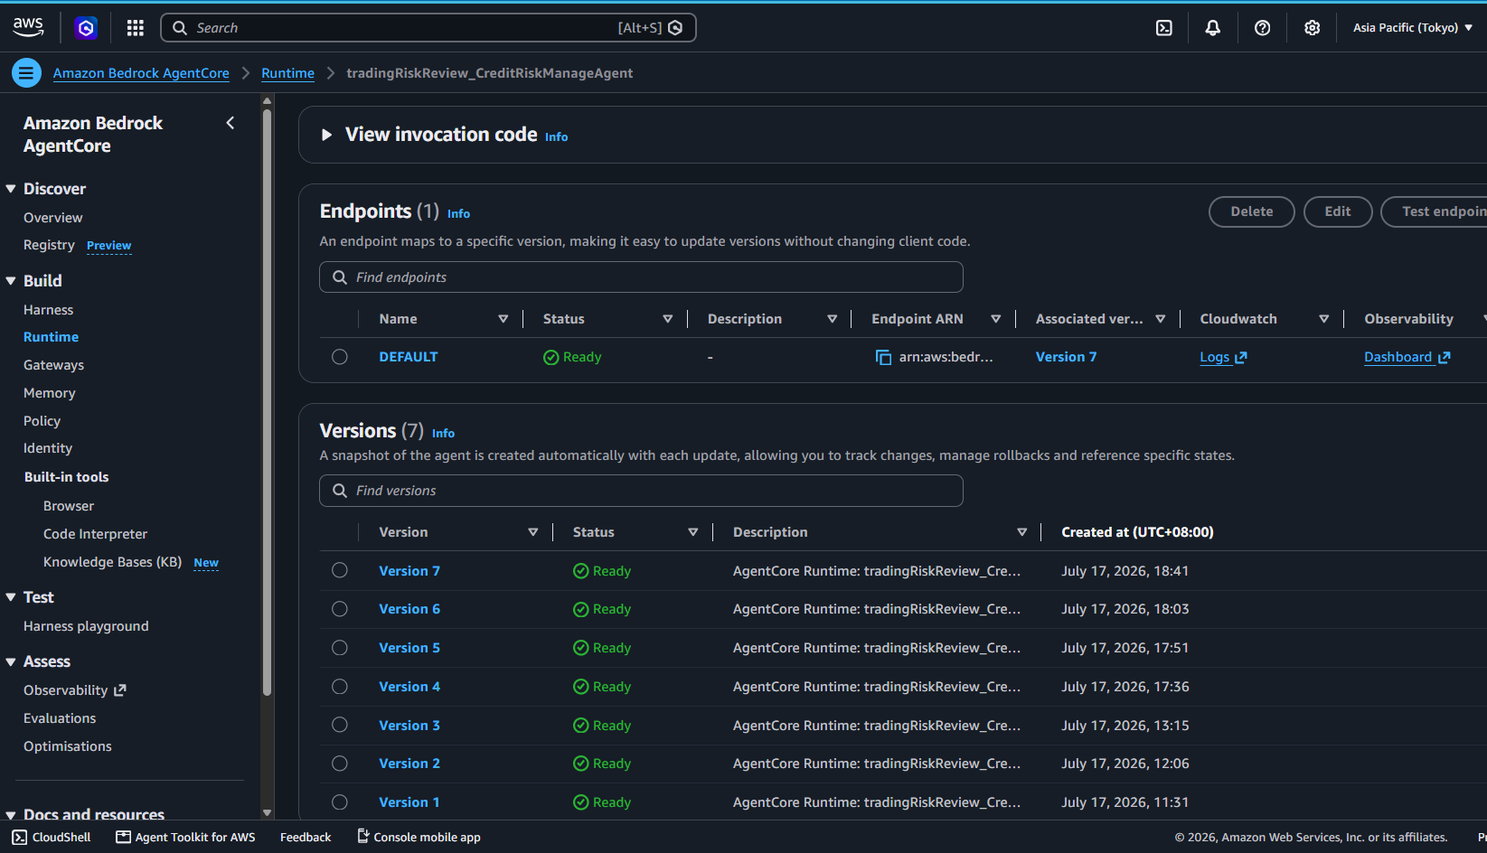Open the Asia Pacific (Tokyo) region dropdown

[x=1413, y=28]
